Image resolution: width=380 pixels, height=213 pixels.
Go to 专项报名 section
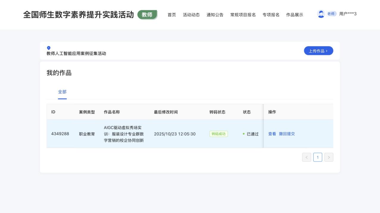coord(271,15)
